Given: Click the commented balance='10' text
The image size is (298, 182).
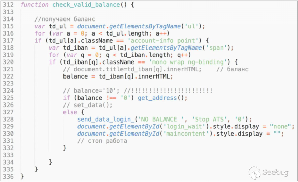Looking at the screenshot, I should (x=91, y=90).
